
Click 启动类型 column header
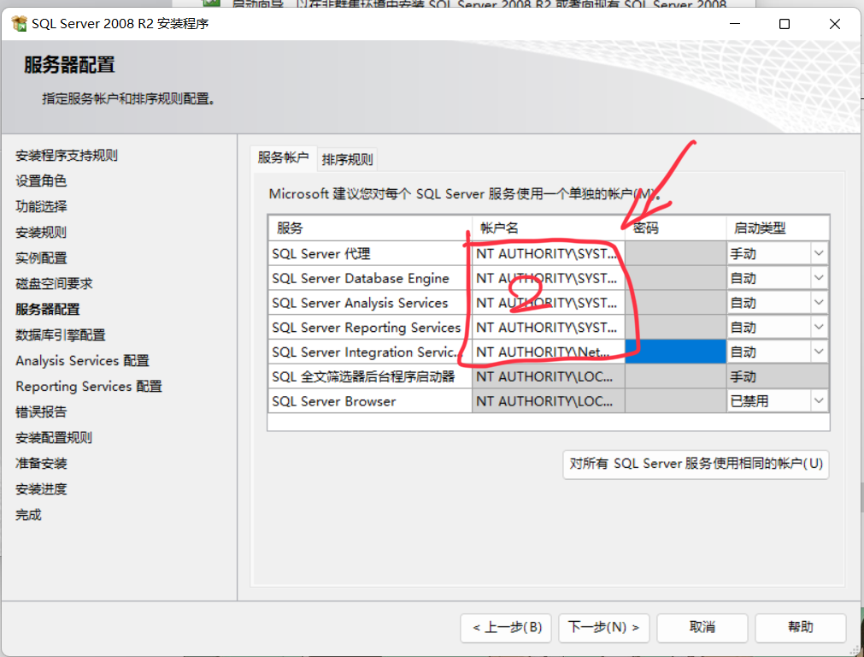click(778, 228)
